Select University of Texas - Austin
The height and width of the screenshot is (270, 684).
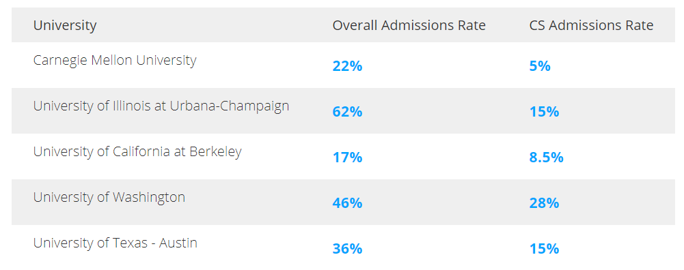coord(115,243)
